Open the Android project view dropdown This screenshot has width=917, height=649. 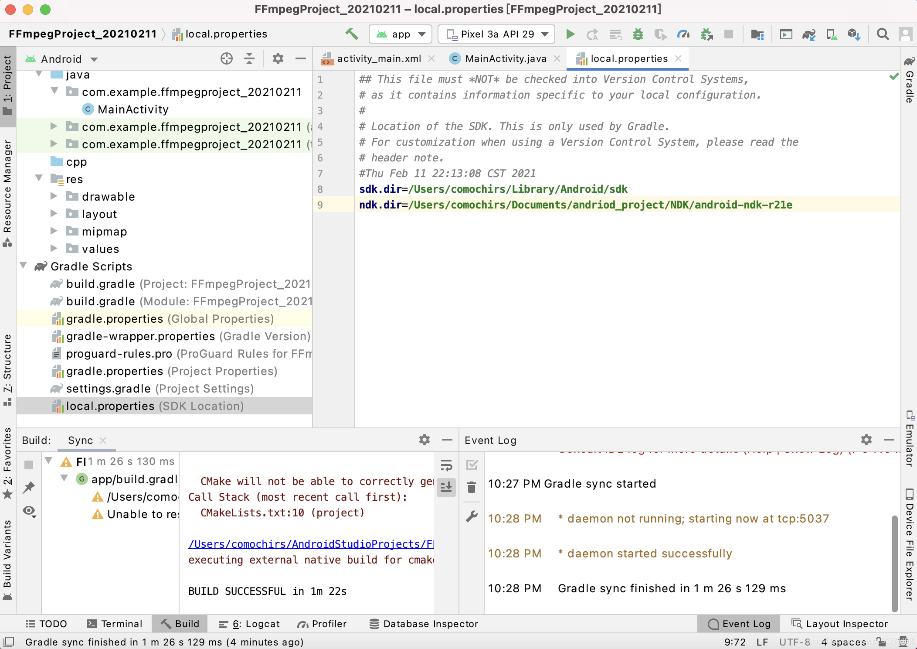tap(61, 59)
